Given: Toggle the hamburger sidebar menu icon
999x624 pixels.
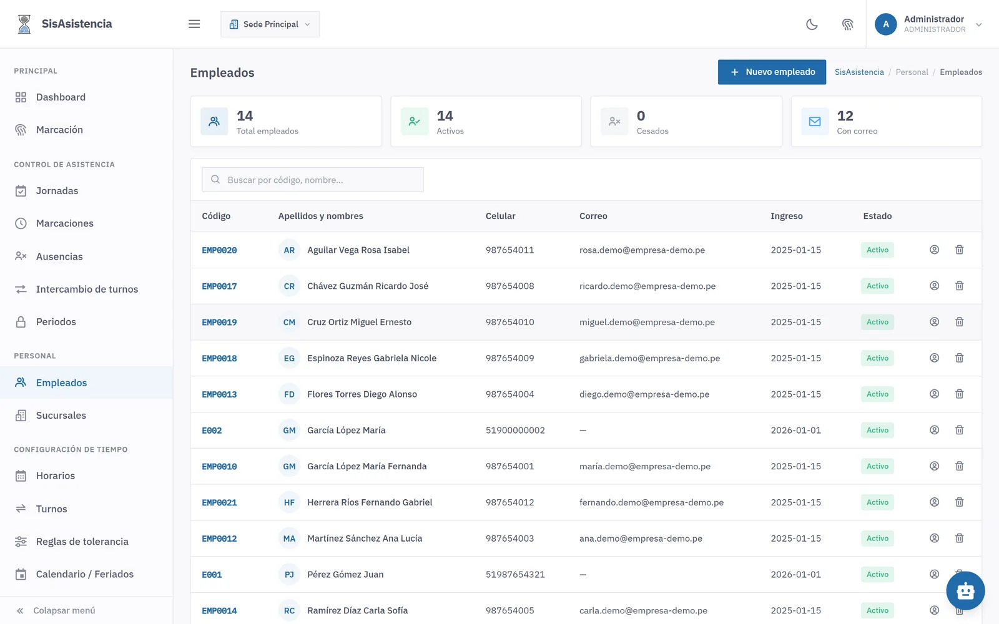Looking at the screenshot, I should click(194, 24).
